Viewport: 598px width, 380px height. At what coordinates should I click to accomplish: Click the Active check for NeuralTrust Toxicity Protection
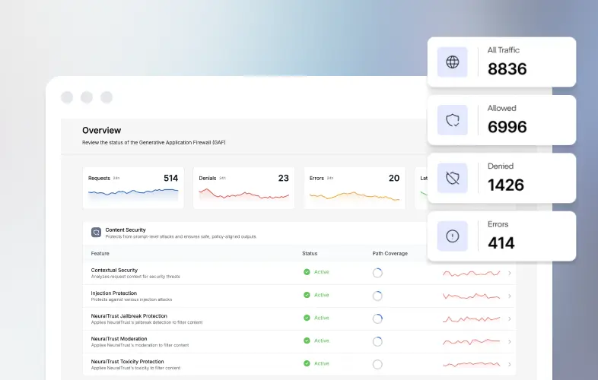[307, 363]
